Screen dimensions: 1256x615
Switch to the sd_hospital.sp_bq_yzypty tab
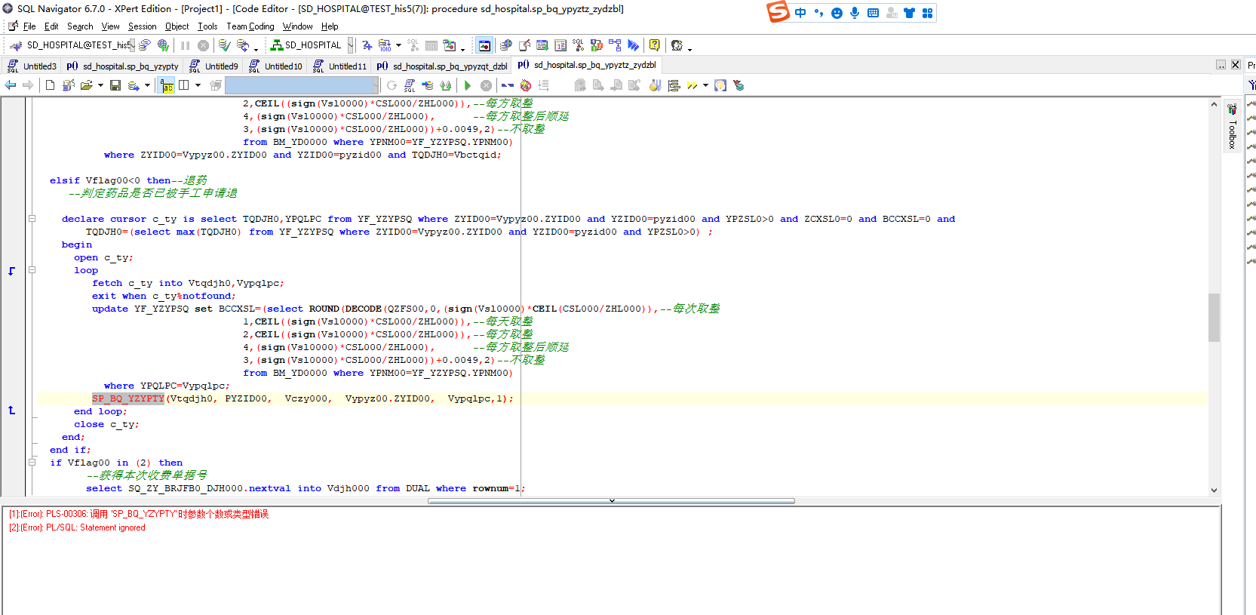coord(123,66)
